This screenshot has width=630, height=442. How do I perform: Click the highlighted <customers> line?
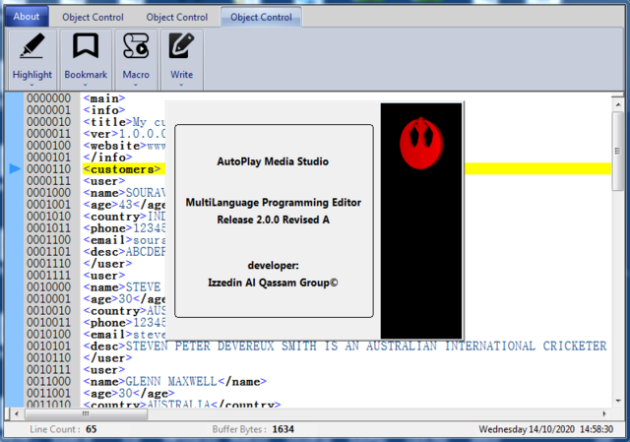(122, 169)
